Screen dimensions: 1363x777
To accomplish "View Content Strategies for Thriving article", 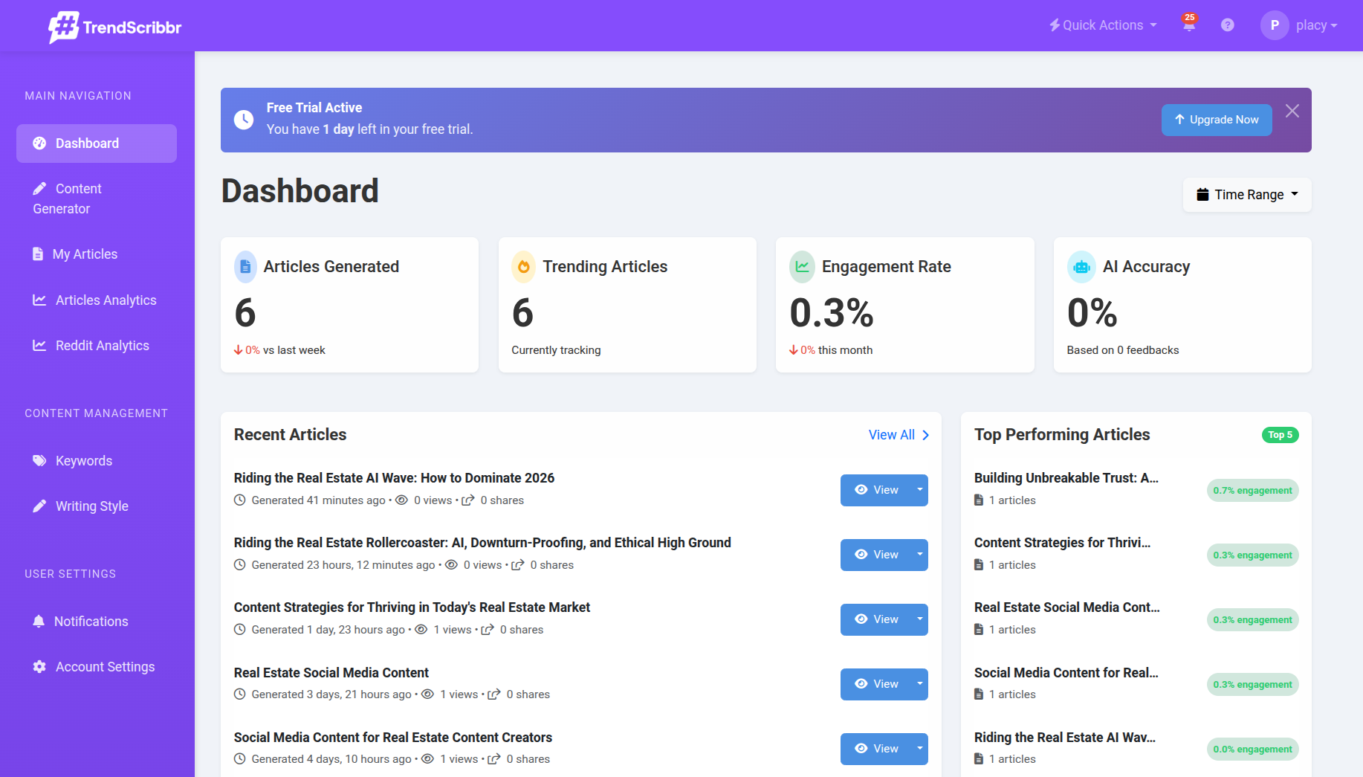I will 876,619.
